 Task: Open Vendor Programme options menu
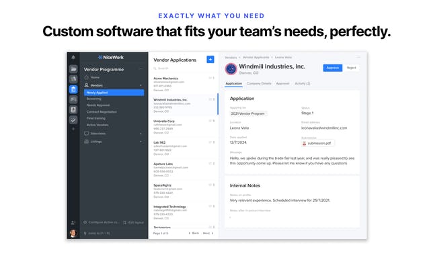pos(141,69)
